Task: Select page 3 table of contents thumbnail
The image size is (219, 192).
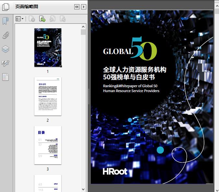Action: (48, 145)
